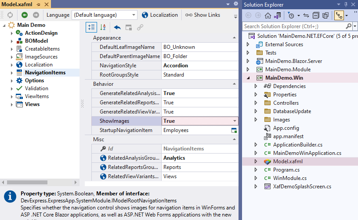Expand the ActionDesign node

(12, 33)
